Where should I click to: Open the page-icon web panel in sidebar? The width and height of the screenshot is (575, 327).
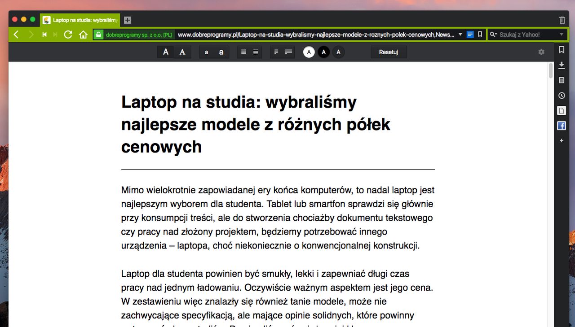pyautogui.click(x=562, y=111)
